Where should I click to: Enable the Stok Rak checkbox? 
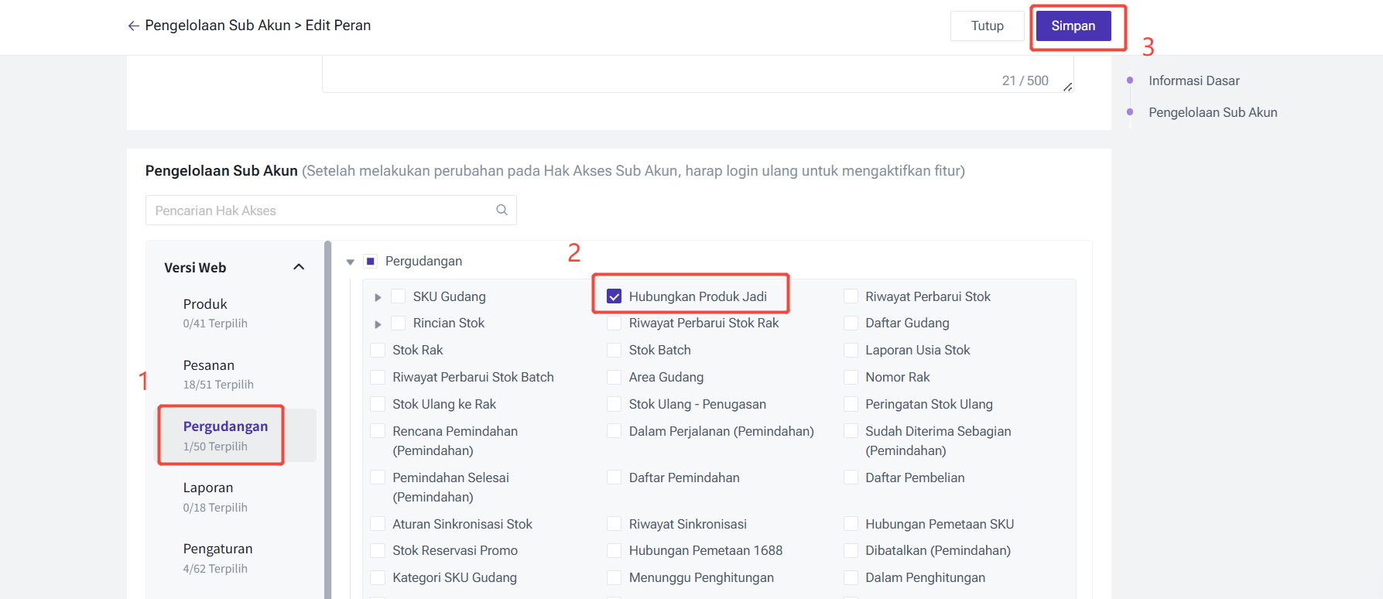378,350
